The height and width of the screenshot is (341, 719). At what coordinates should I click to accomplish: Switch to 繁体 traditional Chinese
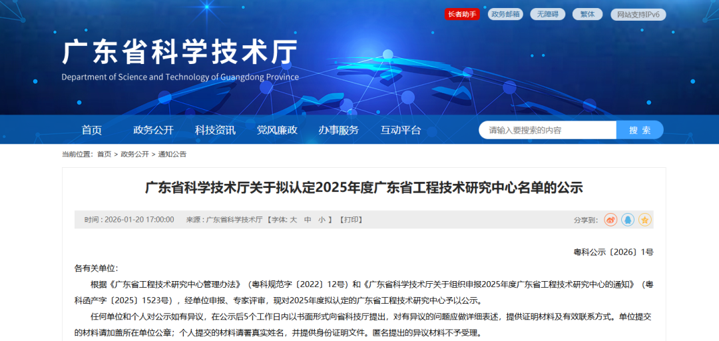[587, 14]
